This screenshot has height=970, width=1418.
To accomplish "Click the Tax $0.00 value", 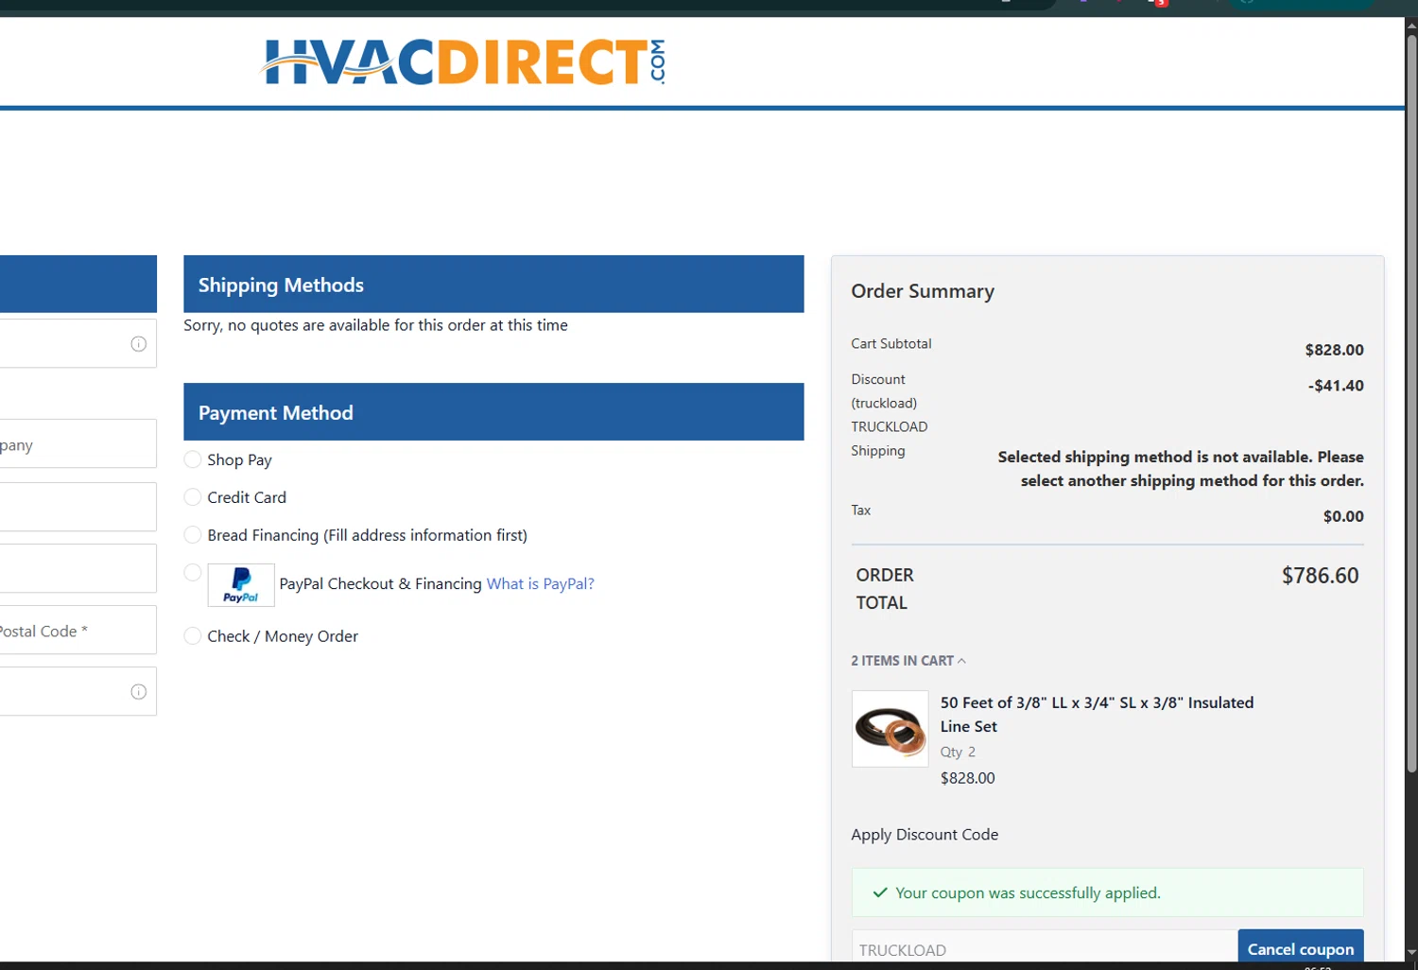I will pyautogui.click(x=1343, y=516).
